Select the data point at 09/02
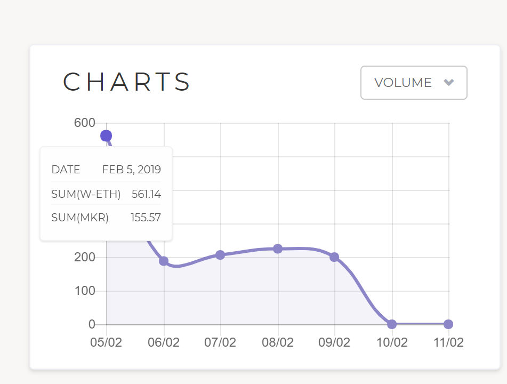Viewport: 507px width, 384px height. tap(334, 257)
